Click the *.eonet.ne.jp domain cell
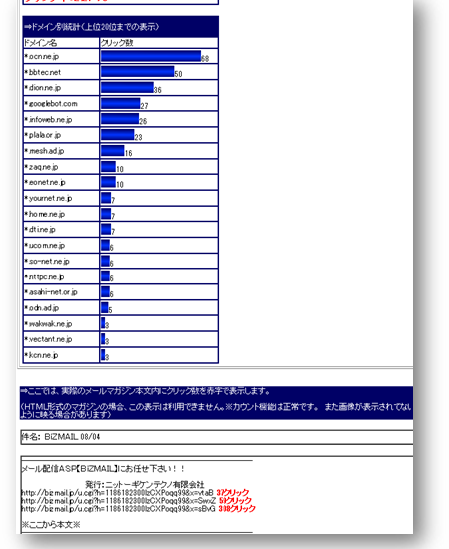449x549 pixels. 61,182
